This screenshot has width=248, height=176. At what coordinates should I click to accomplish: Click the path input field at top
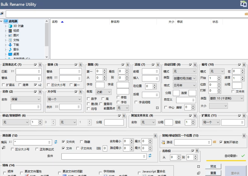coord(125,14)
